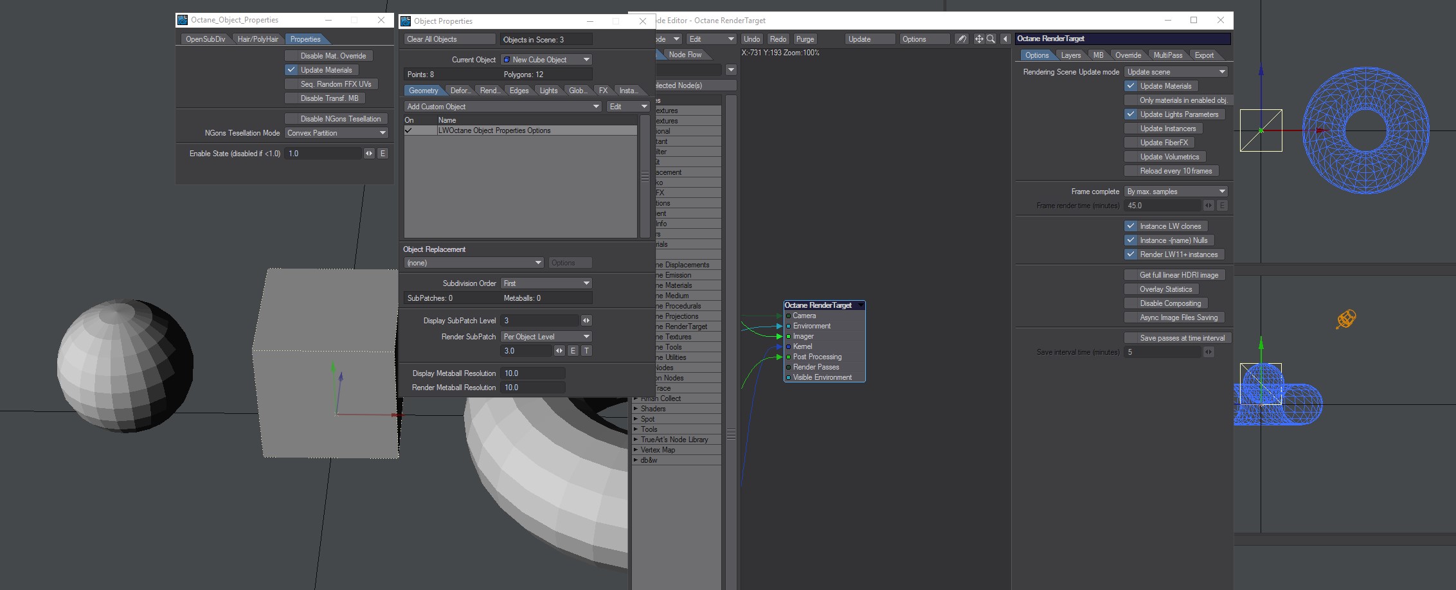
Task: Click the E envelope button next to Enable State
Action: pos(382,154)
